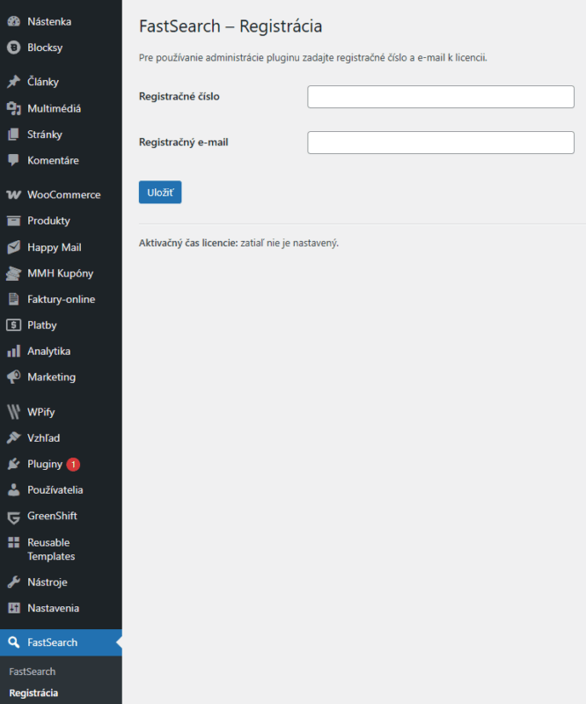
Task: Focus the Registračný e-mail input field
Action: coord(441,143)
